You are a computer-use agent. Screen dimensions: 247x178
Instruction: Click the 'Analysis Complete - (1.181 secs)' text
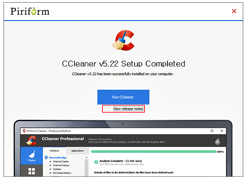click(121, 161)
